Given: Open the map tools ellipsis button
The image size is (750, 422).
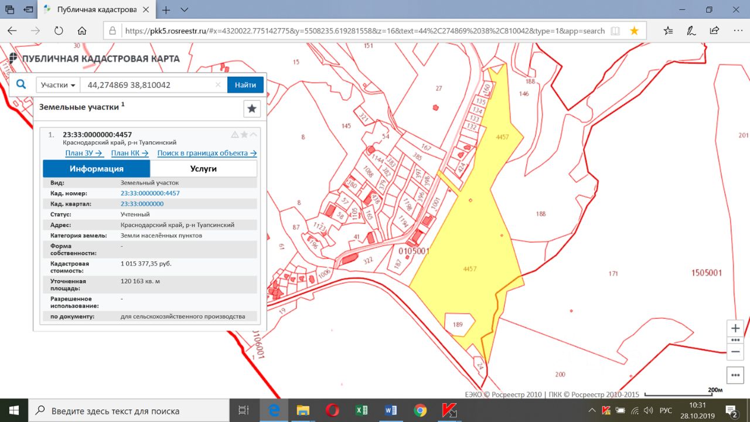Looking at the screenshot, I should click(x=736, y=374).
